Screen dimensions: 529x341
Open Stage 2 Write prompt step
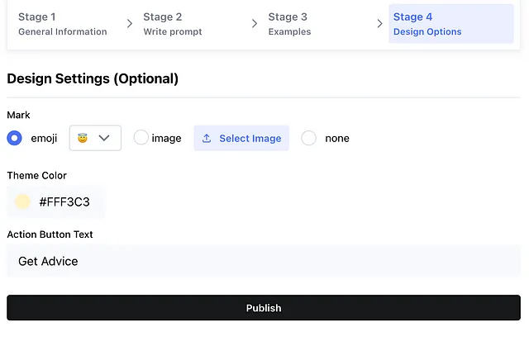[x=173, y=24]
